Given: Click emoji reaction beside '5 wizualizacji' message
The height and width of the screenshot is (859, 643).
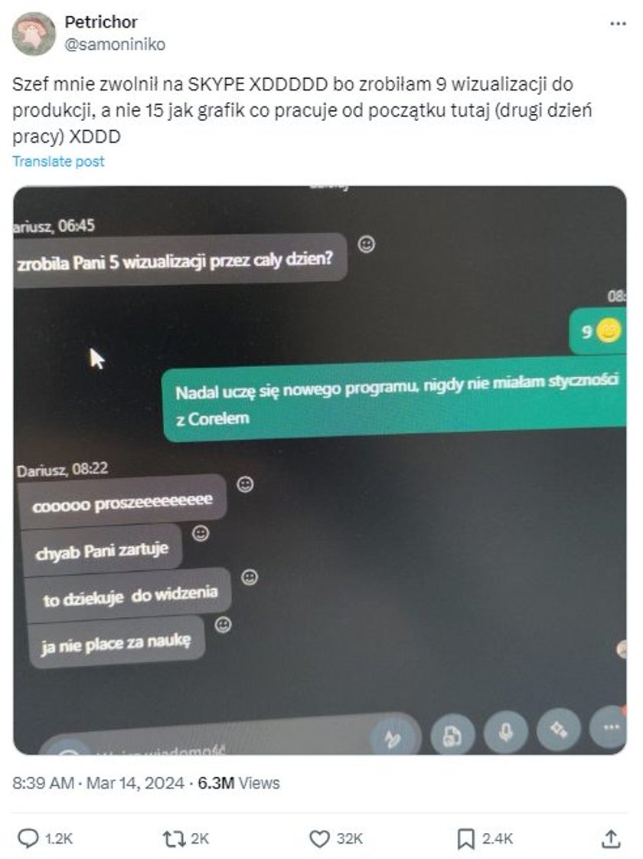Looking at the screenshot, I should (366, 244).
